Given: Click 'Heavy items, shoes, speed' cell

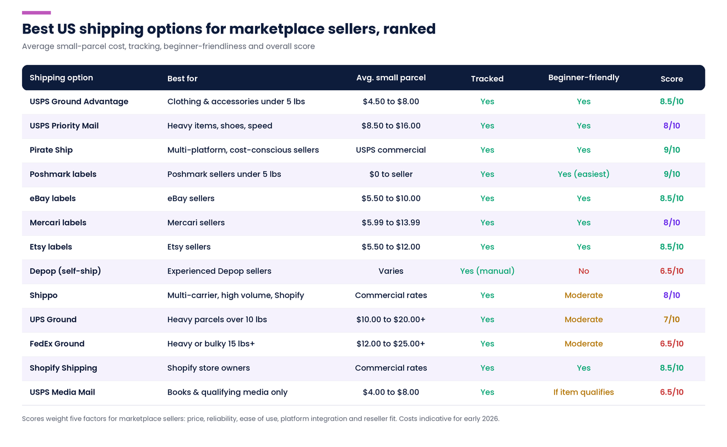Looking at the screenshot, I should click(220, 126).
